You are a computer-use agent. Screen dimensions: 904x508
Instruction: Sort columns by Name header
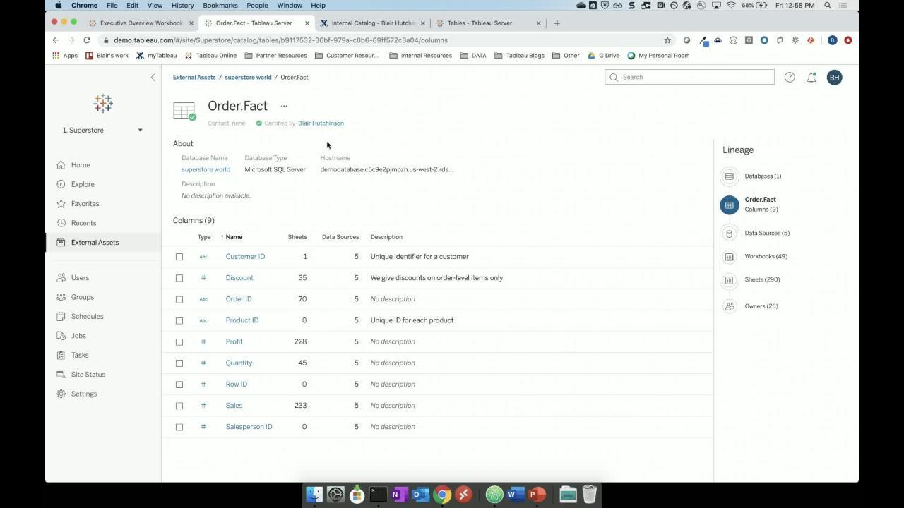click(x=233, y=237)
